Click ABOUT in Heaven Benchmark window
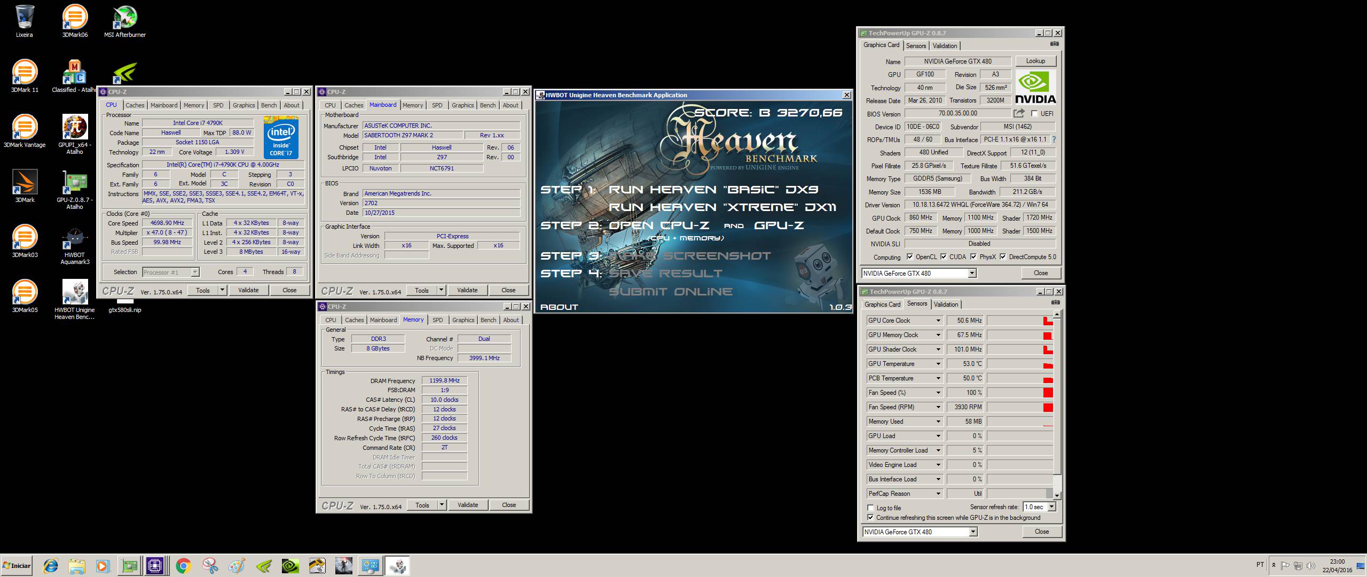This screenshot has height=577, width=1367. click(x=559, y=307)
